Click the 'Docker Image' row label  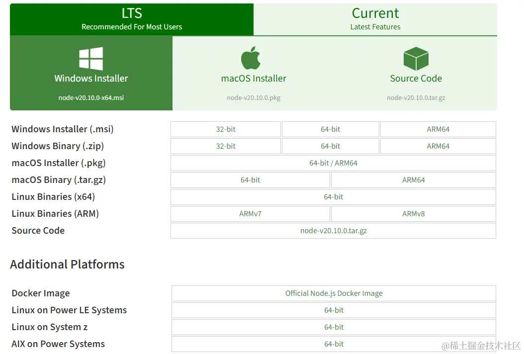[x=41, y=293]
